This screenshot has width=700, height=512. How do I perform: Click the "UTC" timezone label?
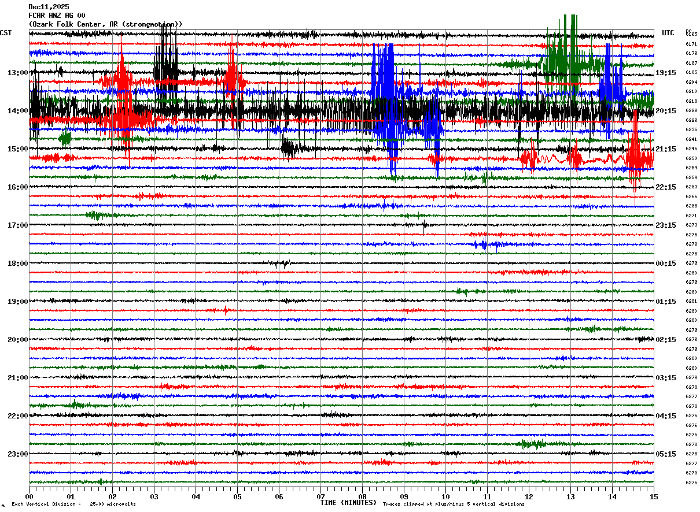pos(668,33)
